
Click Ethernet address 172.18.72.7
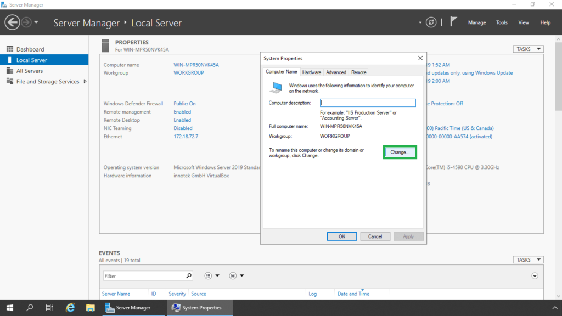point(186,137)
